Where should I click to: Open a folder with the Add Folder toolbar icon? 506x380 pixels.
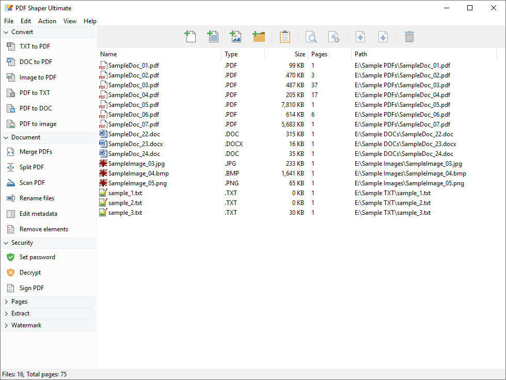(258, 36)
